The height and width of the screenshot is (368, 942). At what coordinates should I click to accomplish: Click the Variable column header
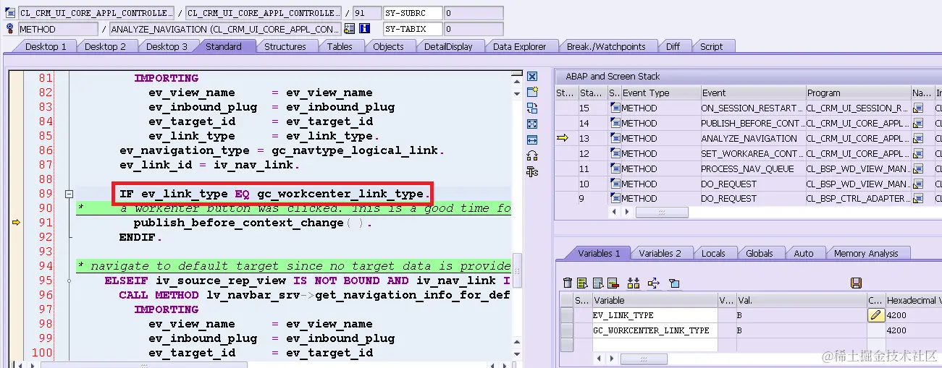coord(655,300)
